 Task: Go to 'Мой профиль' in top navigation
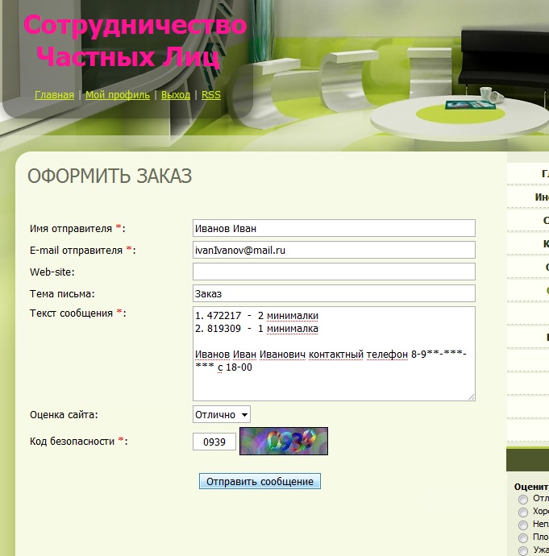coord(118,95)
